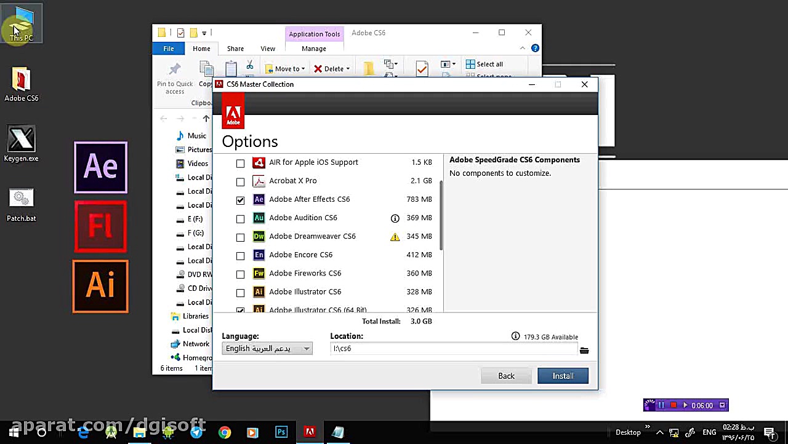Screen dimensions: 788x444
Task: Collapse the File Explorer ribbon
Action: 523,49
